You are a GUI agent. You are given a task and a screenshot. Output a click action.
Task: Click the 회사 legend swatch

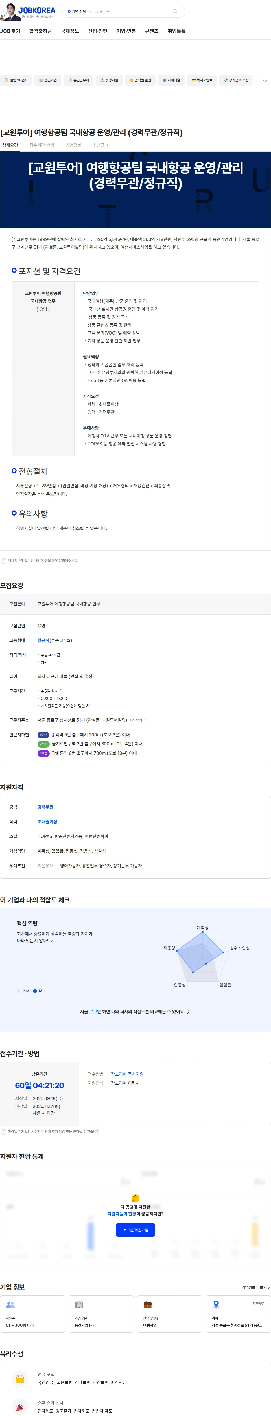point(19,991)
